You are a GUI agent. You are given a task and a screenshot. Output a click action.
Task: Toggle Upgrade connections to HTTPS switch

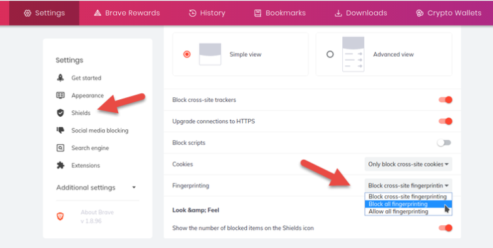[x=445, y=121]
